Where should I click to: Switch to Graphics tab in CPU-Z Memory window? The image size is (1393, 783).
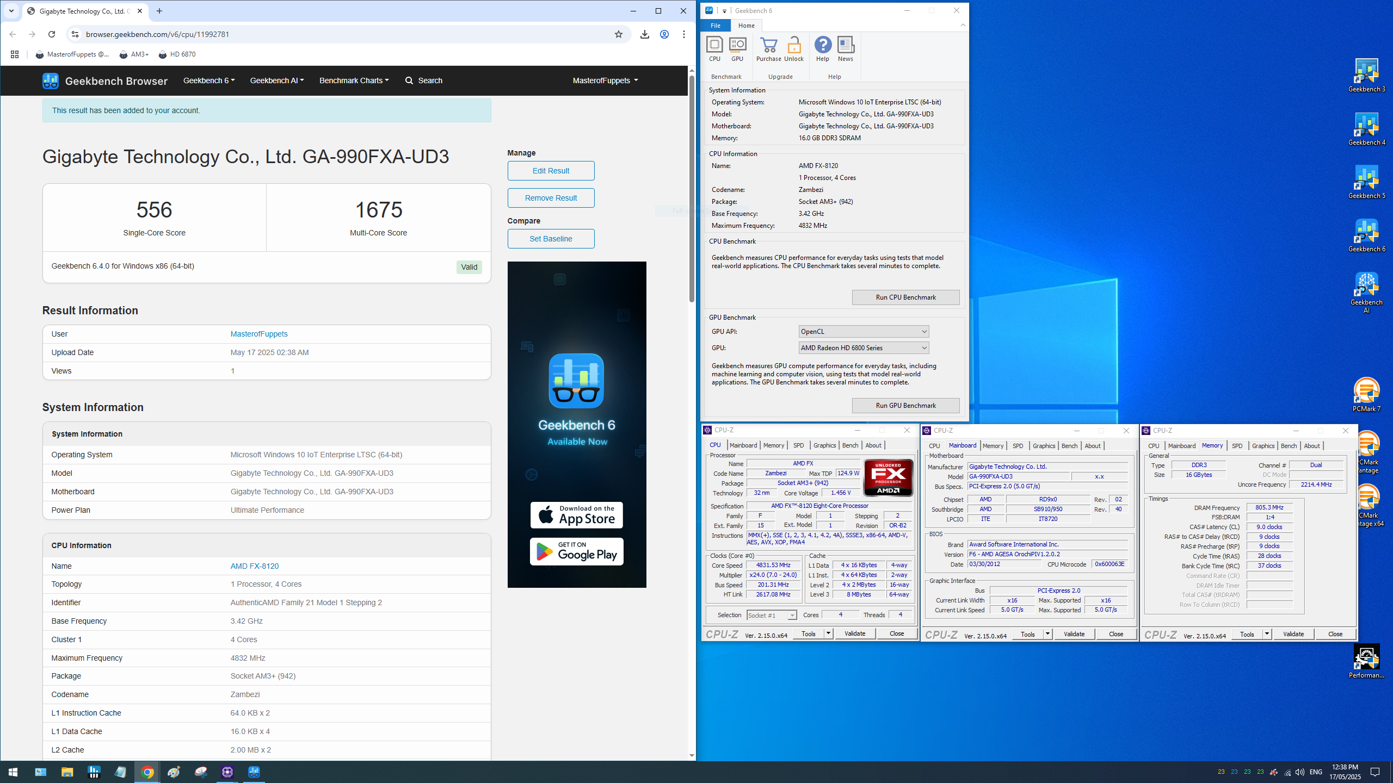click(1263, 446)
